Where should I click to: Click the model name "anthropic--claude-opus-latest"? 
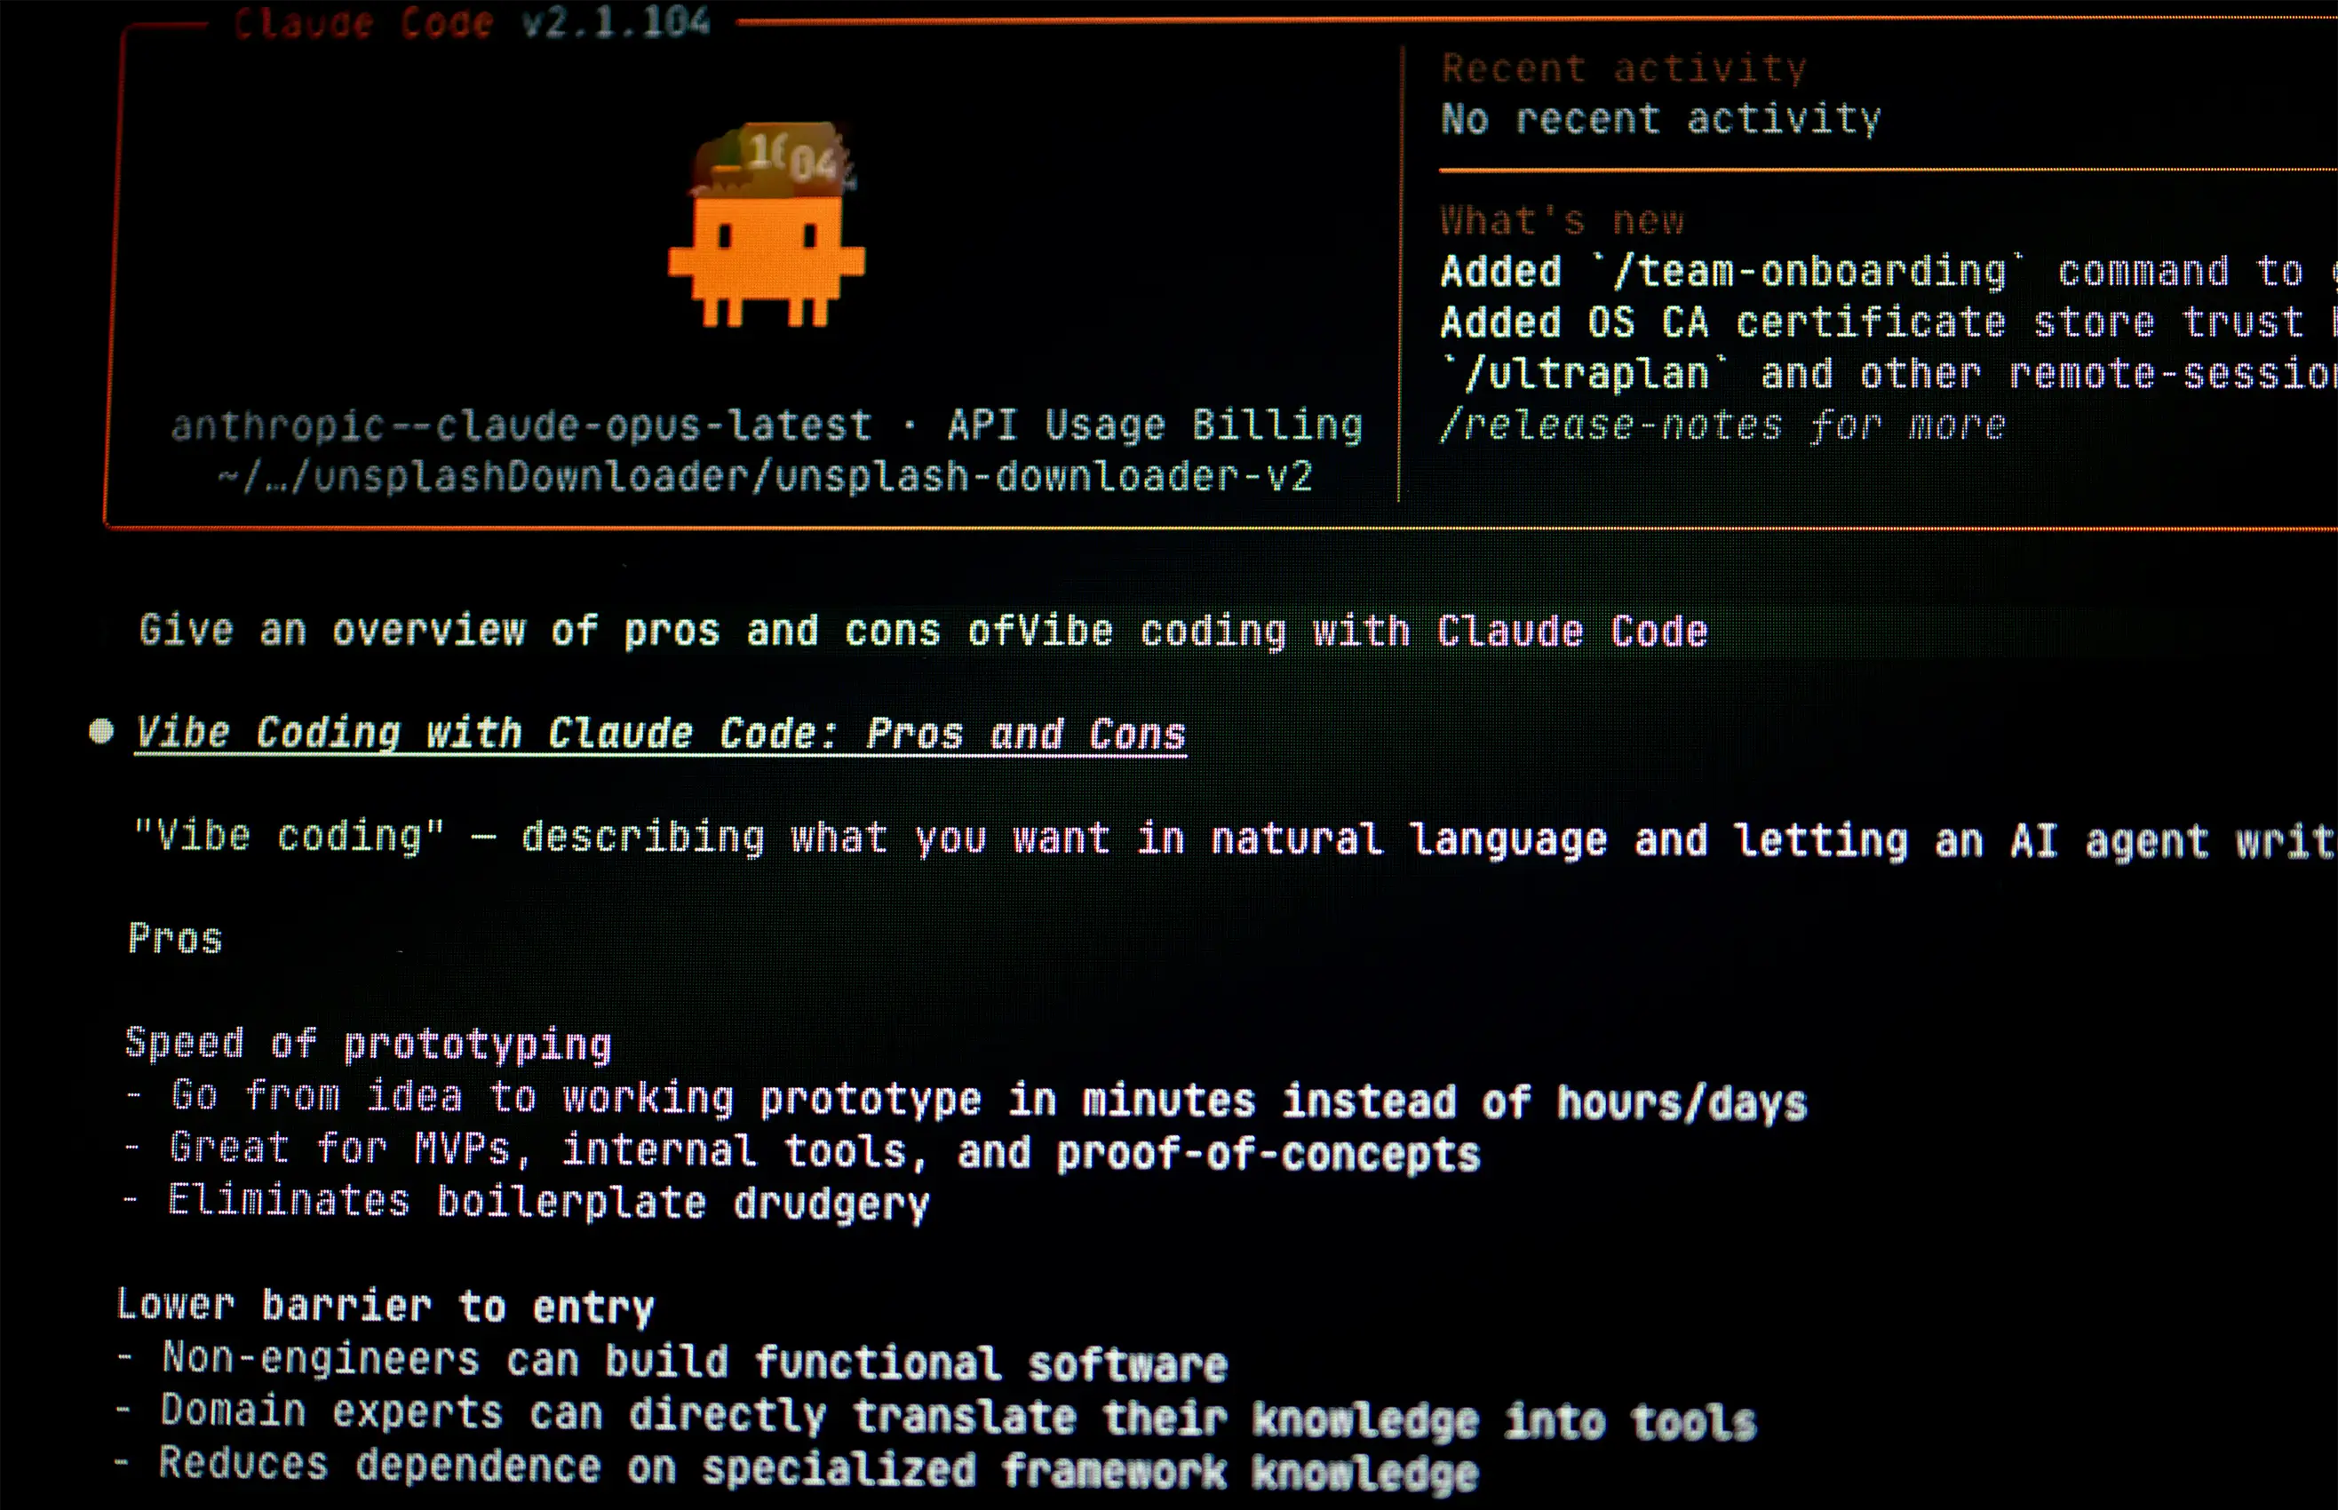pos(521,425)
